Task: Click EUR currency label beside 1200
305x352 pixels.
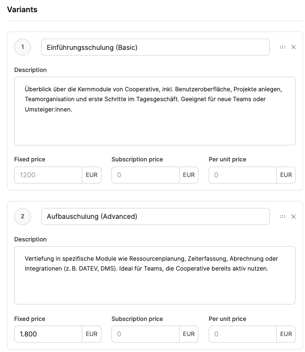Action: (92, 175)
